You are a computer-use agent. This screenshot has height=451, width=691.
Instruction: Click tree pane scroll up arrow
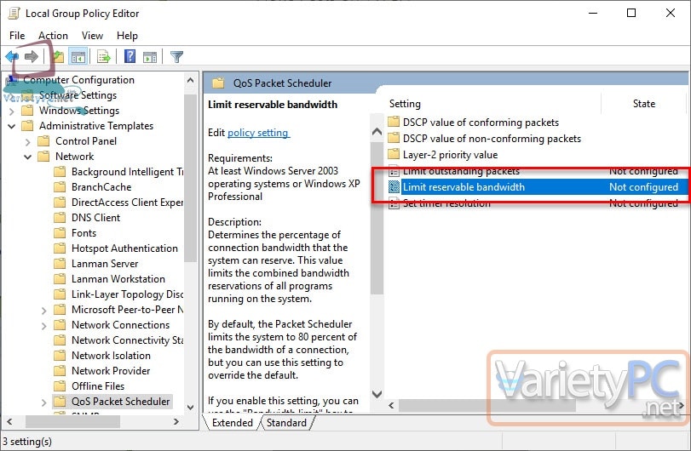click(x=190, y=80)
